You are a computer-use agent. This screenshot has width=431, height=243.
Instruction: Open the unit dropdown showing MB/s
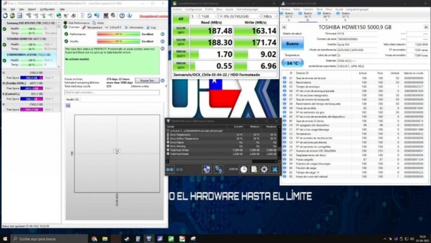click(269, 17)
